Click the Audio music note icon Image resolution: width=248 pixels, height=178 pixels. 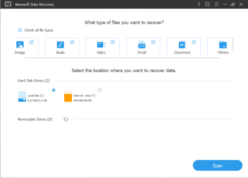click(60, 45)
